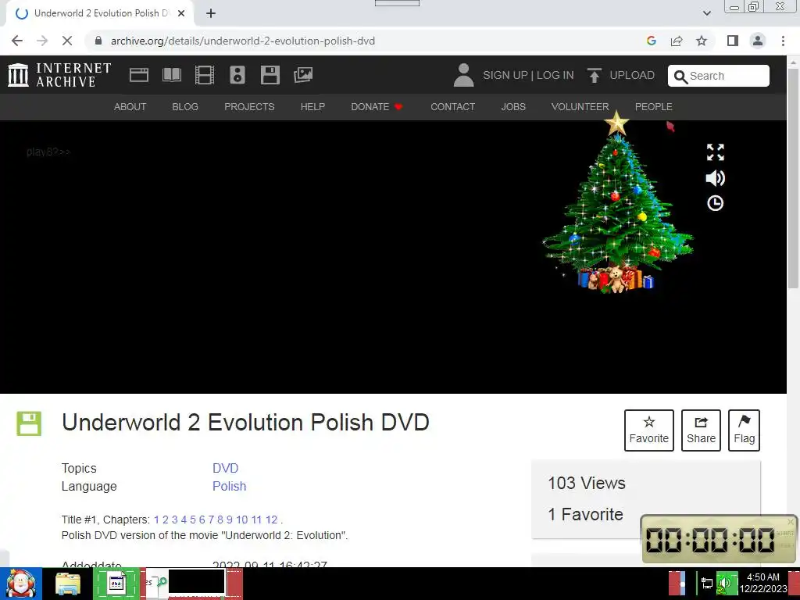Jump to chapter 12 link
Screen dimensions: 800x600
271,520
